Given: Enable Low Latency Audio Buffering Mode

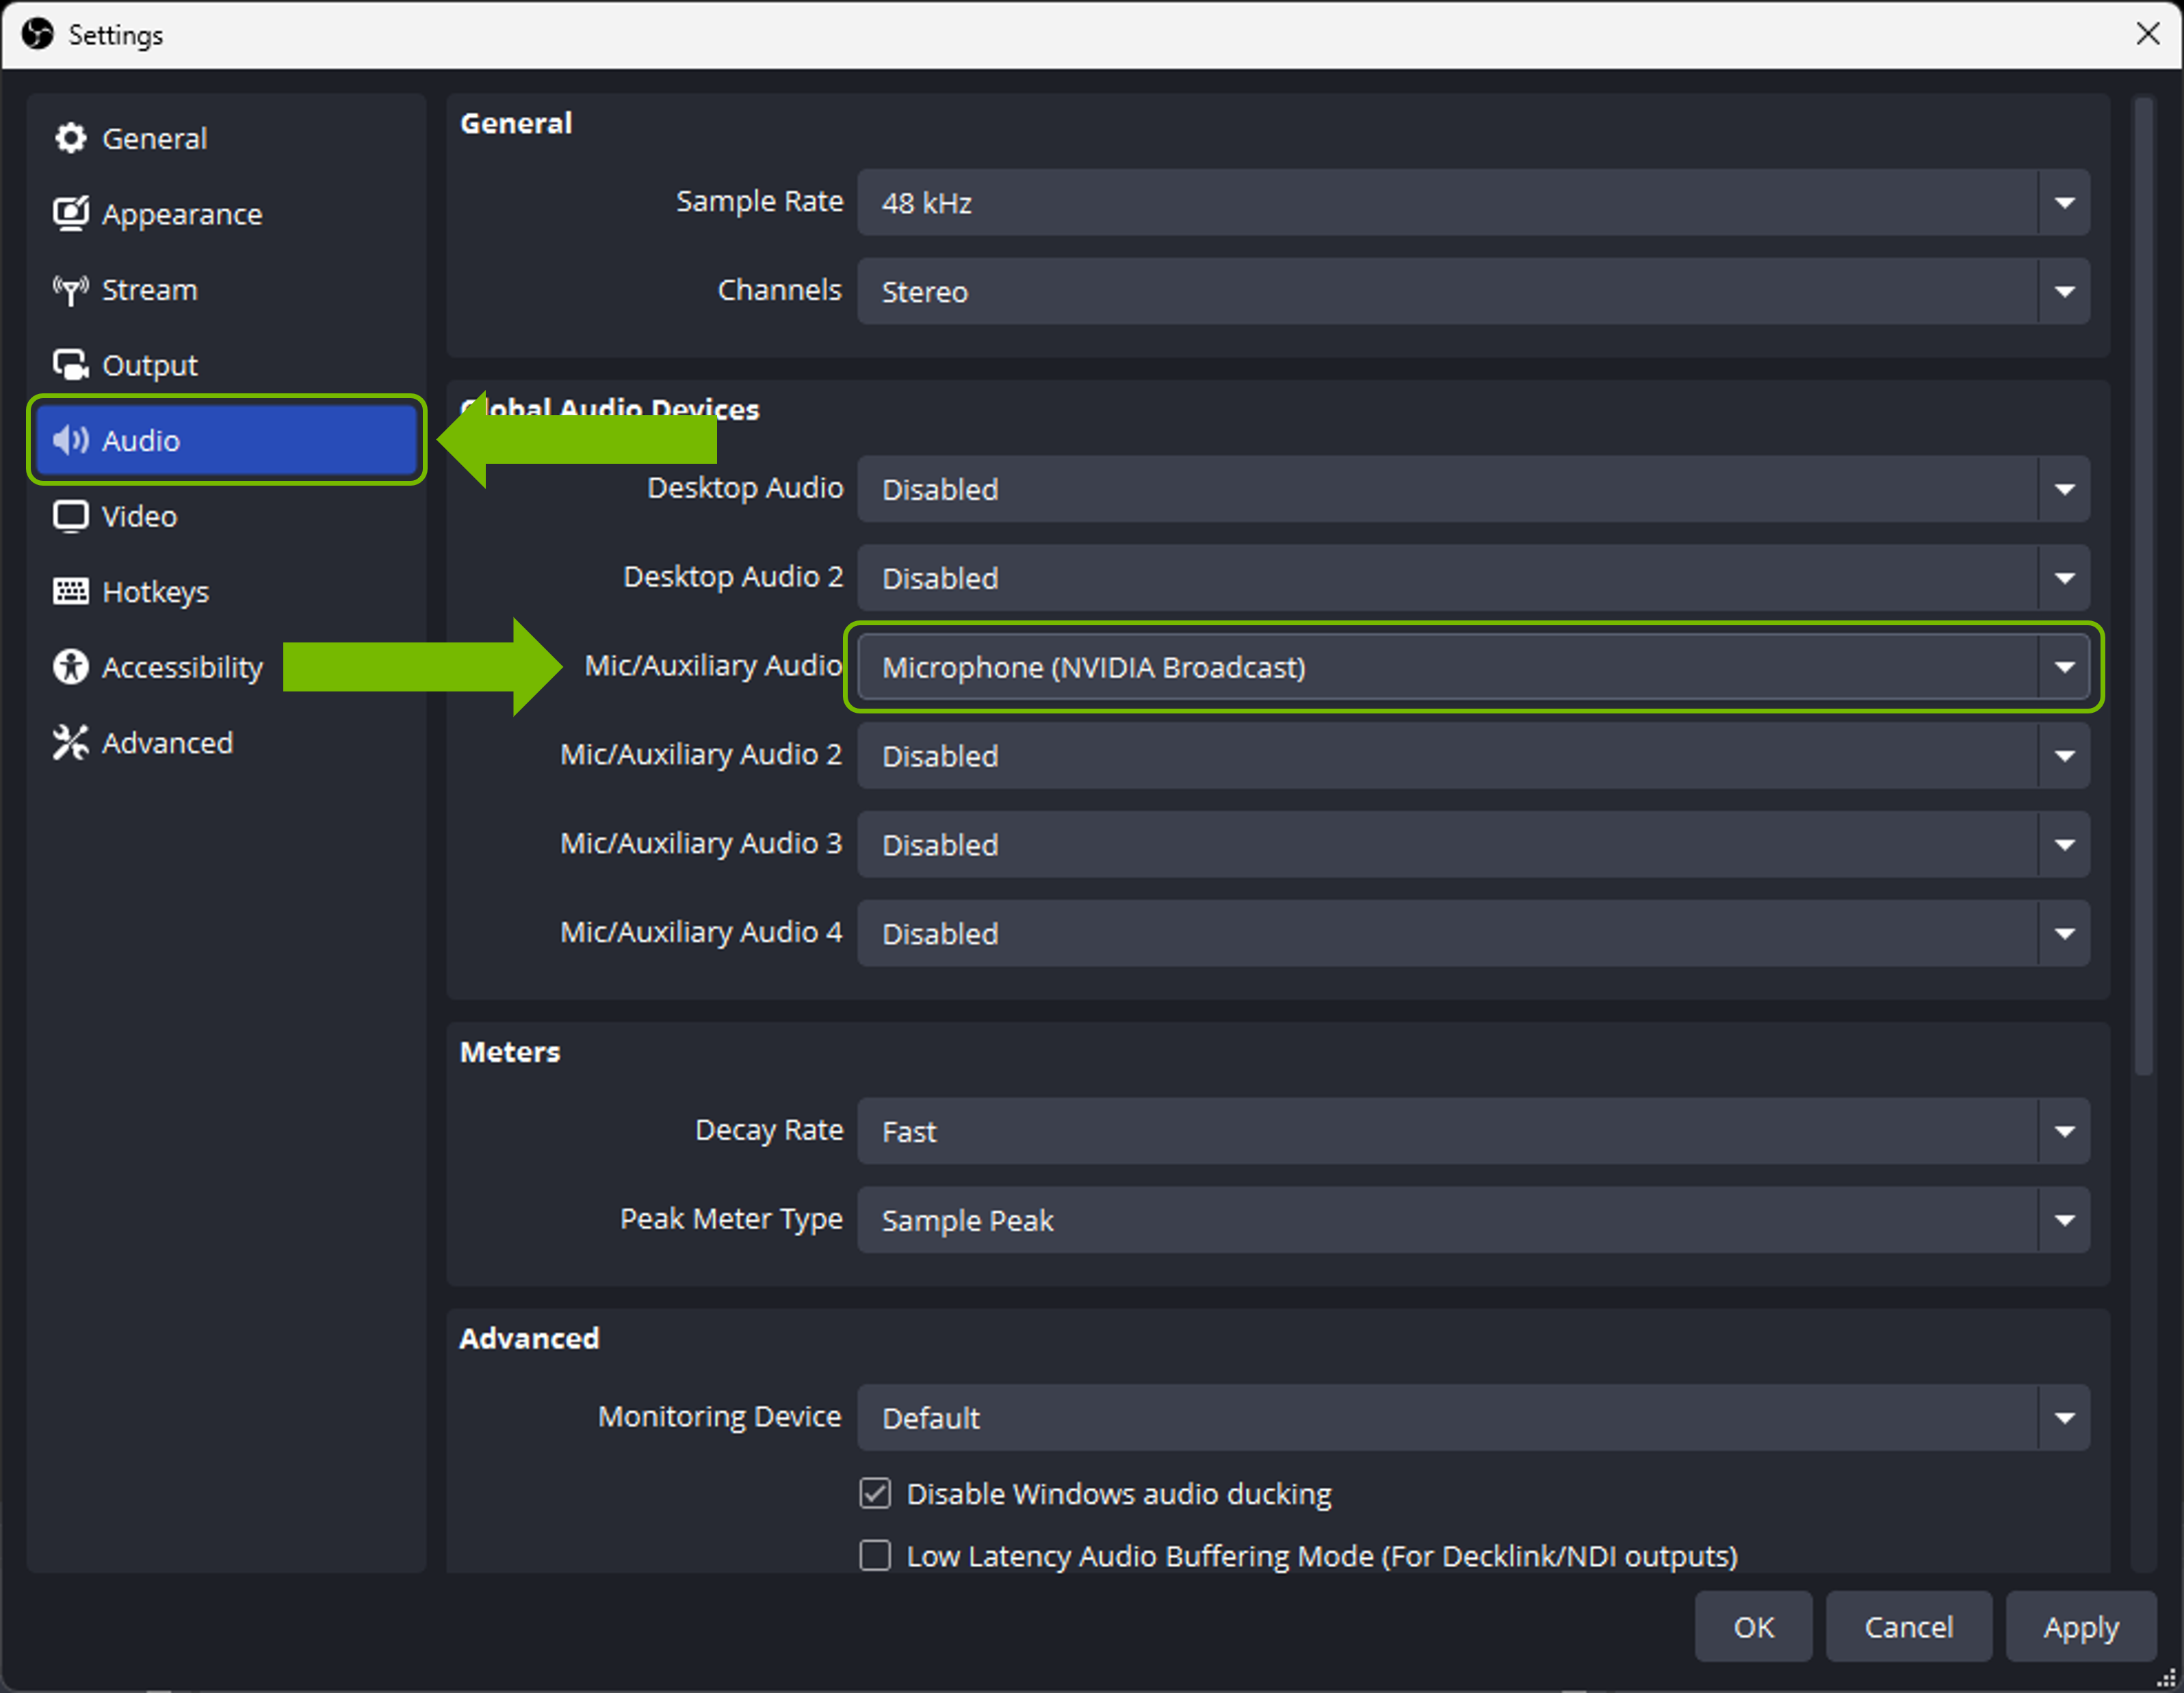Looking at the screenshot, I should [x=875, y=1556].
